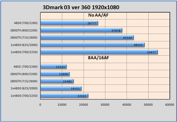177x122 pixels.
Task: Click the 280GTX (715/2600) label of the 15485 bar
Action: click(24, 81)
